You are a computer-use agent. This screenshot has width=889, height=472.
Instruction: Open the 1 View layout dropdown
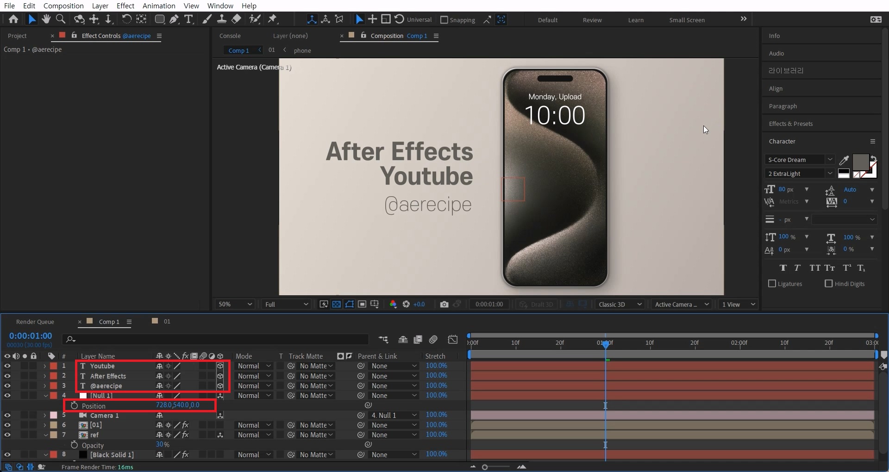tap(739, 304)
